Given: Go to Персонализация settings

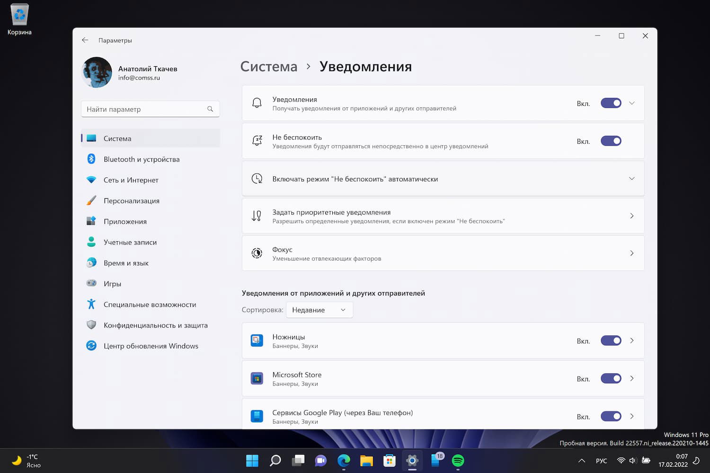Looking at the screenshot, I should coord(151,201).
